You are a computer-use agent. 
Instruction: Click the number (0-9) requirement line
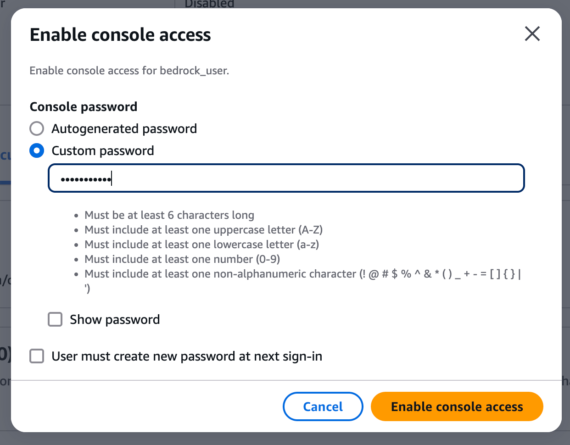coord(182,259)
